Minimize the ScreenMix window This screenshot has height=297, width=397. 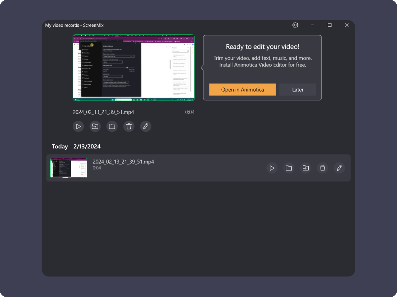point(312,25)
